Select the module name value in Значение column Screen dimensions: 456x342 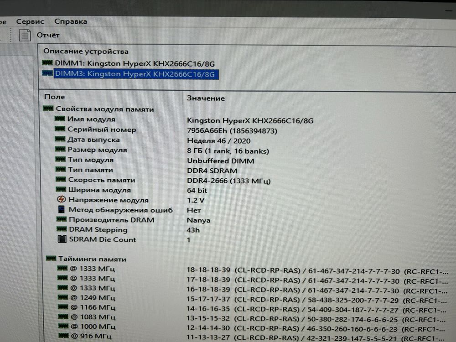250,120
